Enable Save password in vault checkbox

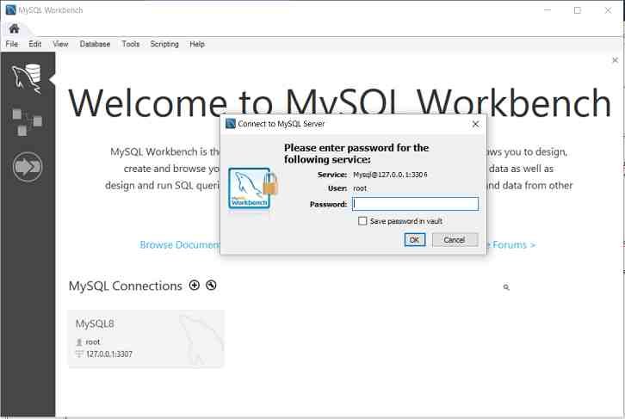coord(362,221)
